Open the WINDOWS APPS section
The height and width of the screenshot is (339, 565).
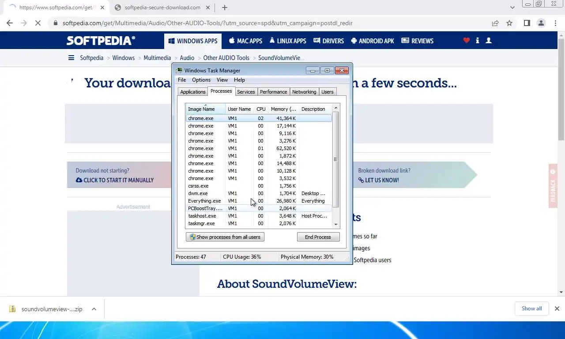193,41
